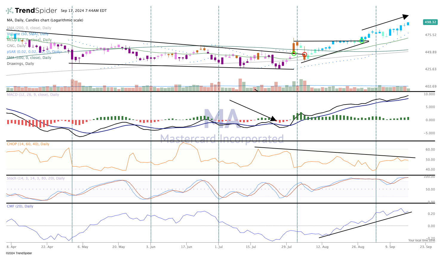Select the 498.32 current price tag
The image size is (444, 256).
(x=430, y=22)
